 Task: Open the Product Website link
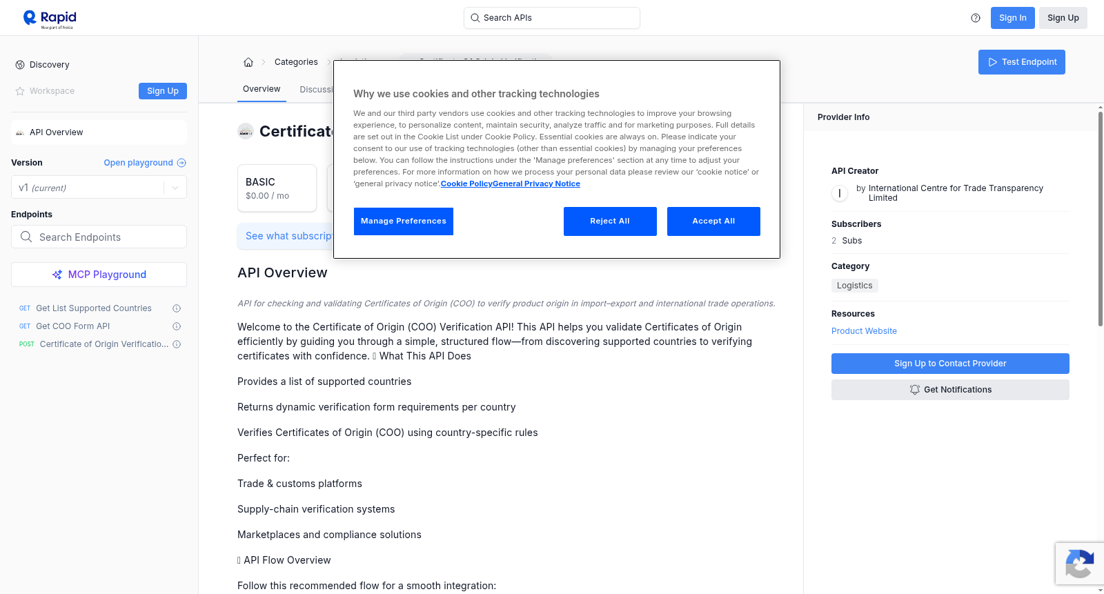(864, 331)
